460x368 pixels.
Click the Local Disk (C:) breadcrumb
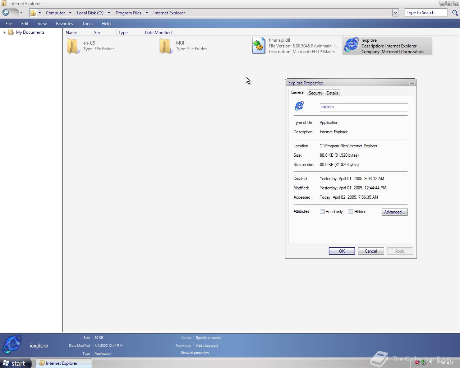(x=90, y=13)
